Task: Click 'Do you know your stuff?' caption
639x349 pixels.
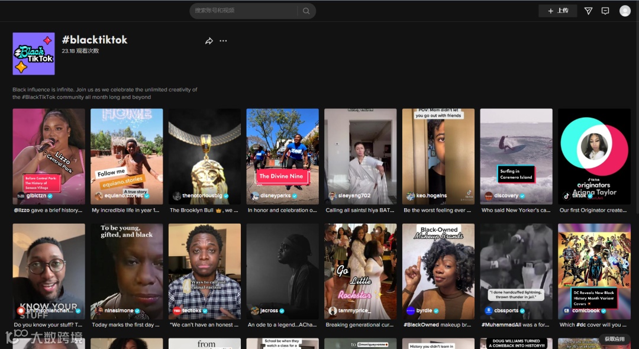Action: click(48, 325)
